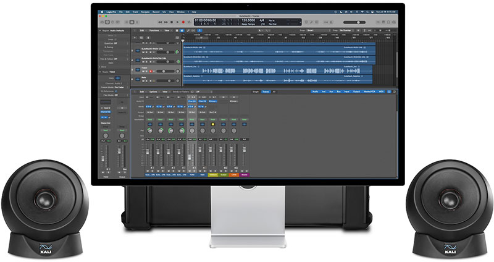The height and width of the screenshot is (262, 494).
Task: Open the Logic Pro application menu
Action: pyautogui.click(x=111, y=12)
